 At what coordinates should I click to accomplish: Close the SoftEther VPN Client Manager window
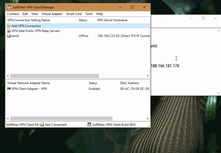coord(144,7)
